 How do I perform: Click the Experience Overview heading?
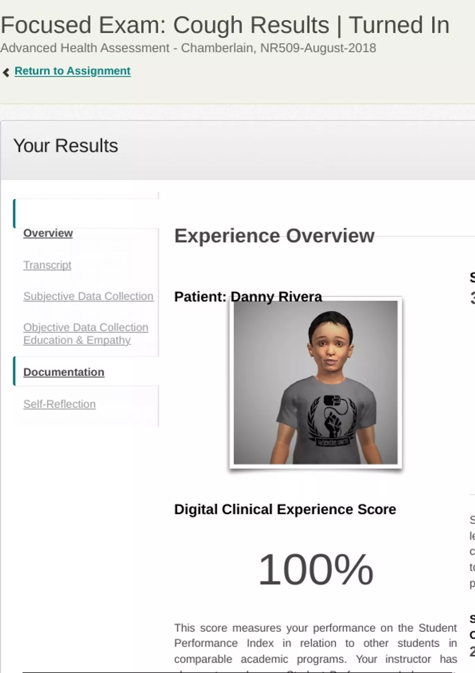pyautogui.click(x=274, y=236)
